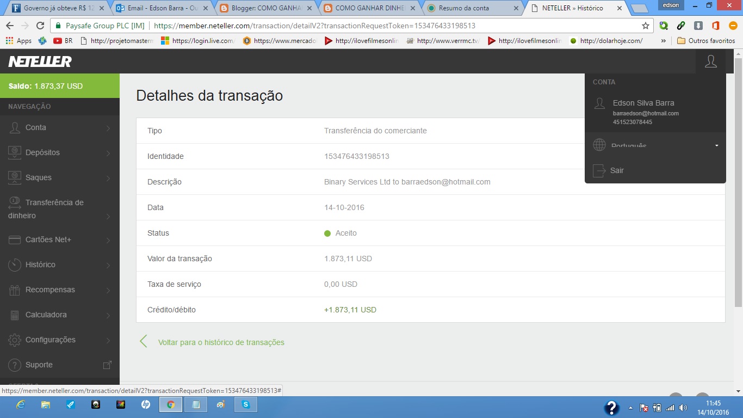The height and width of the screenshot is (418, 743).
Task: Expand the Cartões Net+ chevron
Action: pos(108,240)
